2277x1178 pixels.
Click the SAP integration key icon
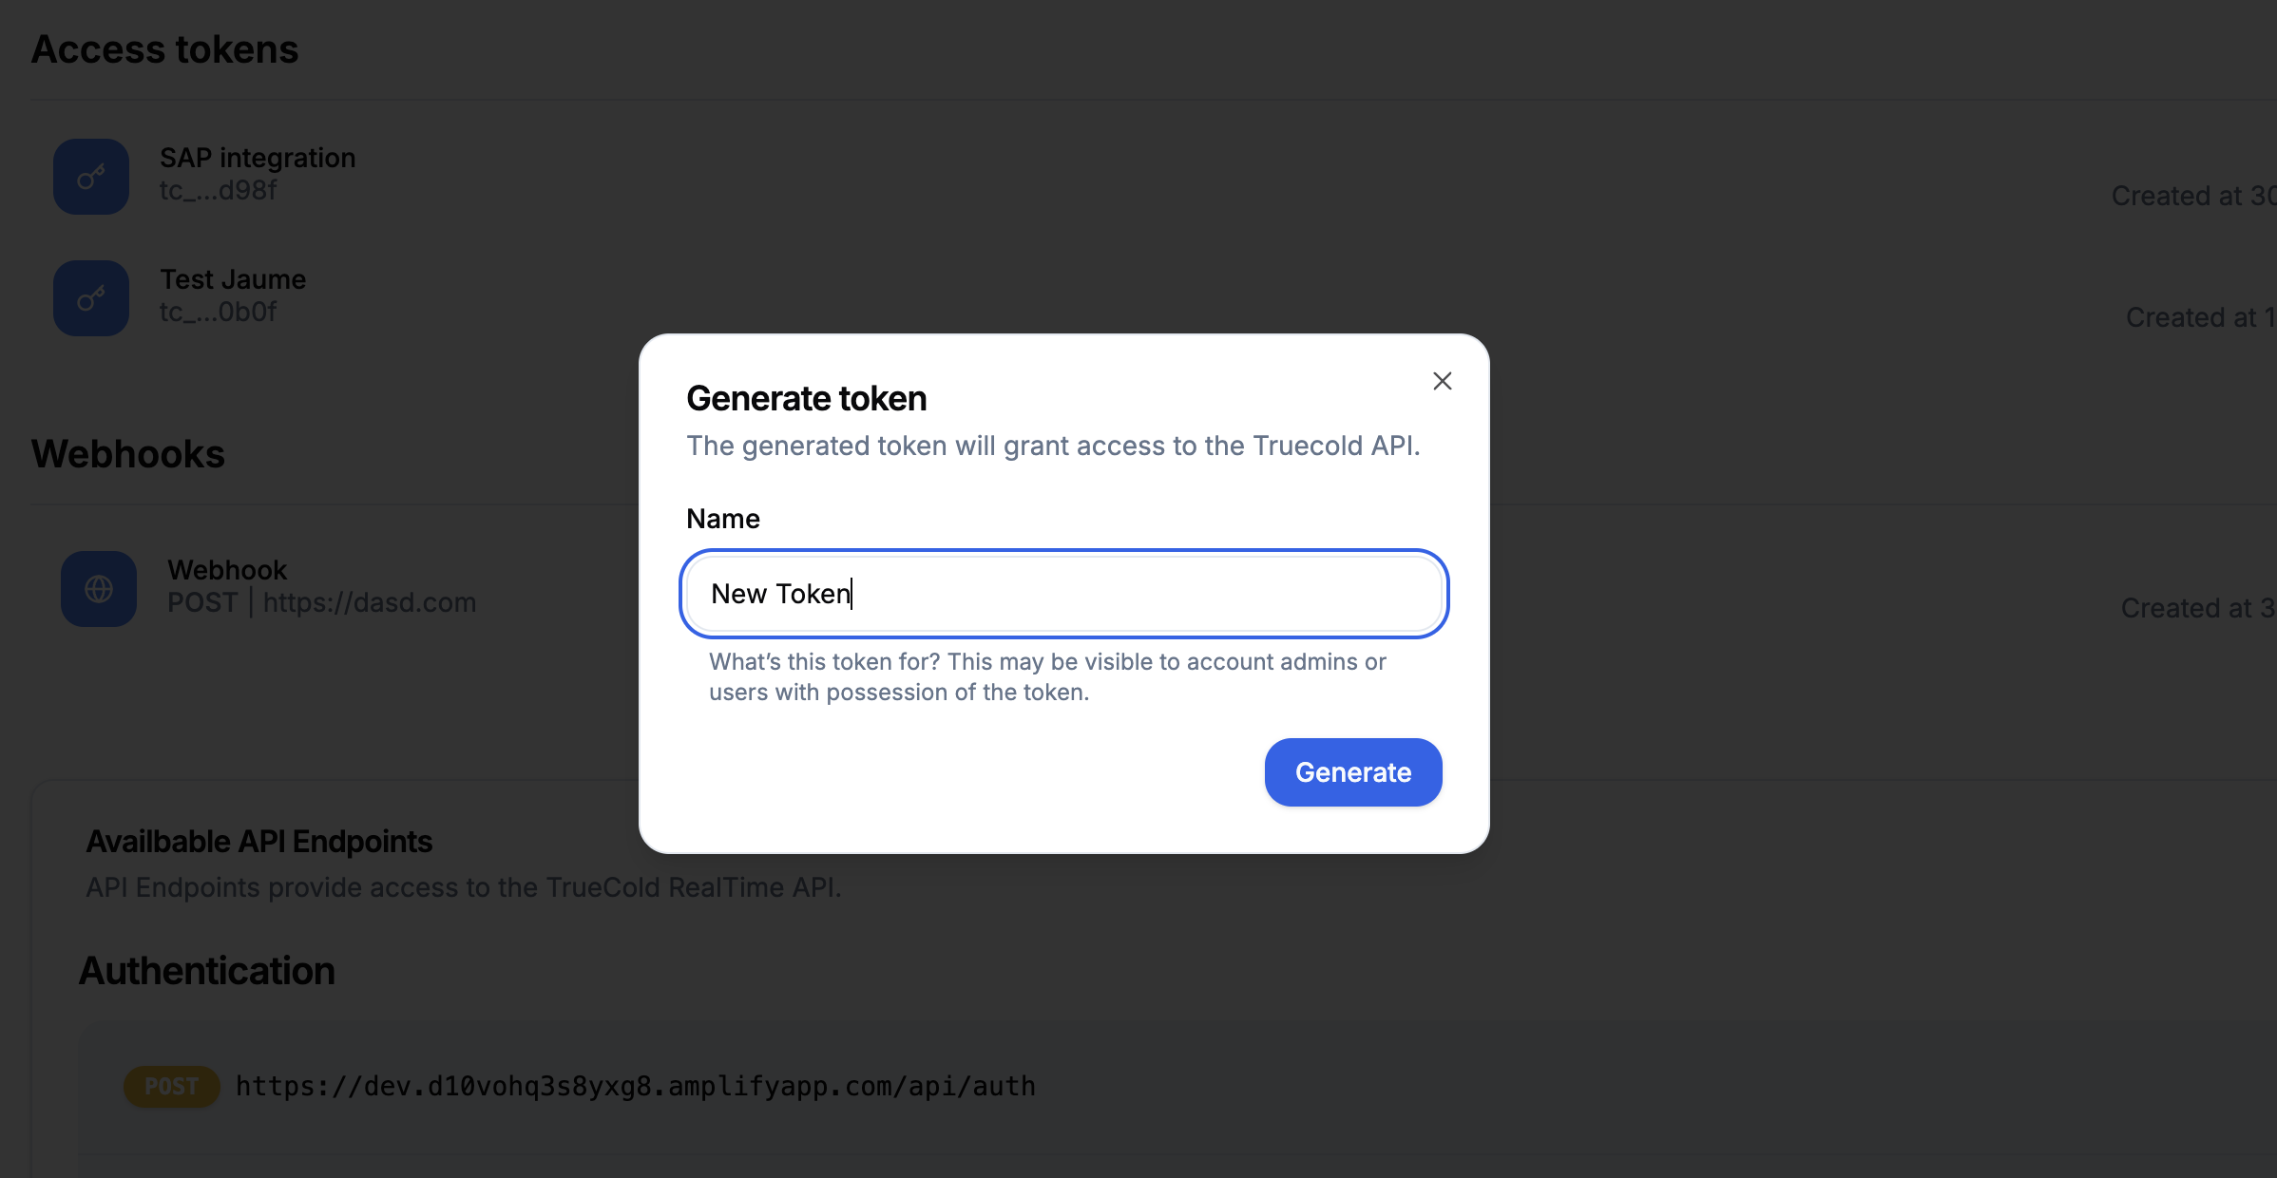point(91,177)
